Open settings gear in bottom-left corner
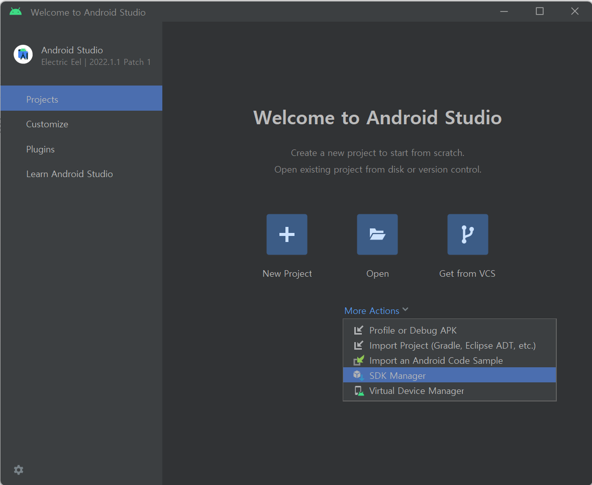The width and height of the screenshot is (592, 485). pos(19,470)
